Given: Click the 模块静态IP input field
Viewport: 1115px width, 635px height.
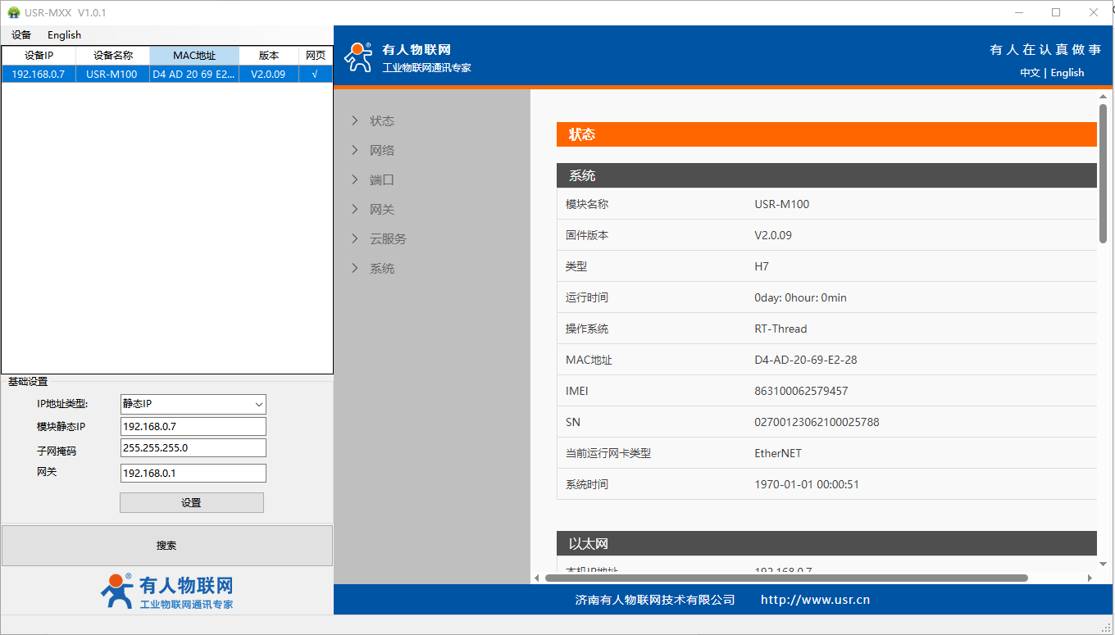Looking at the screenshot, I should 193,427.
